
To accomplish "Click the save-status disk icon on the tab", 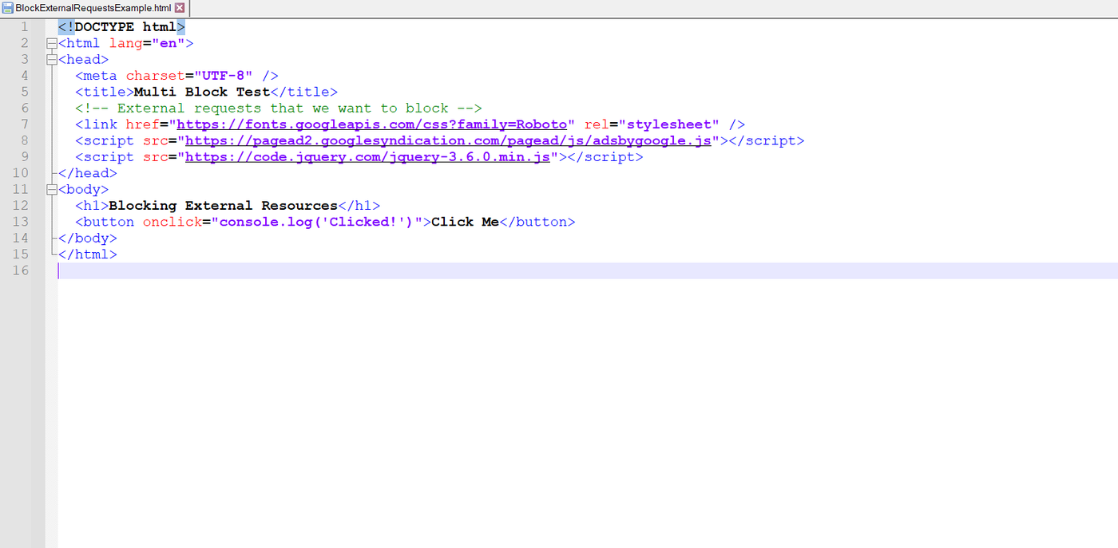I will point(8,8).
